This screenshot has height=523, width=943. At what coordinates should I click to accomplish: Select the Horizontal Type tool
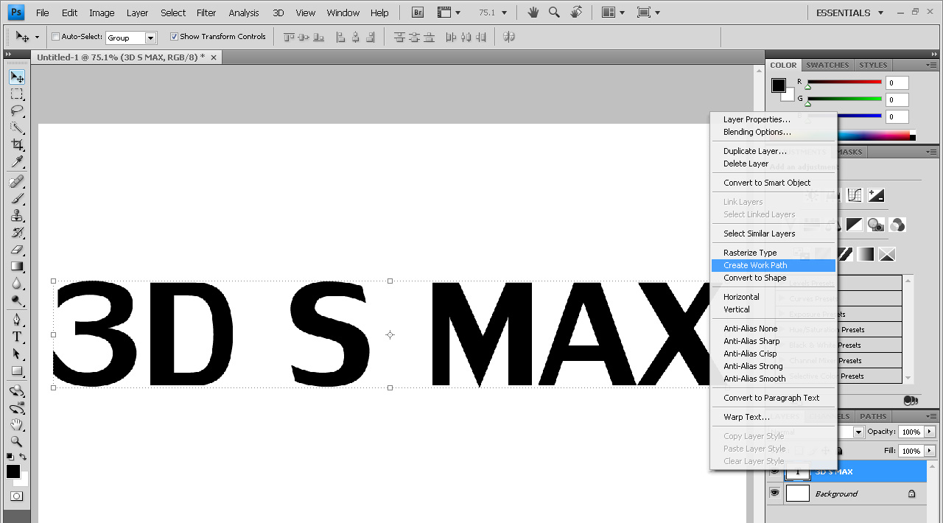tap(17, 337)
